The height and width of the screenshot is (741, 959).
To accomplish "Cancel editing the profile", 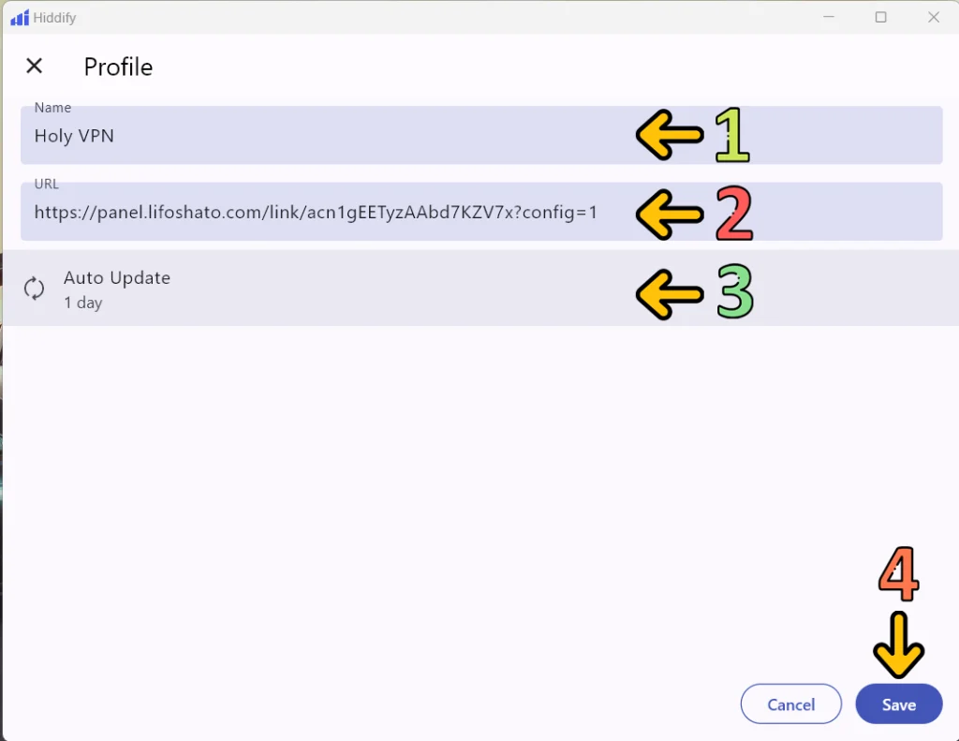I will point(790,704).
